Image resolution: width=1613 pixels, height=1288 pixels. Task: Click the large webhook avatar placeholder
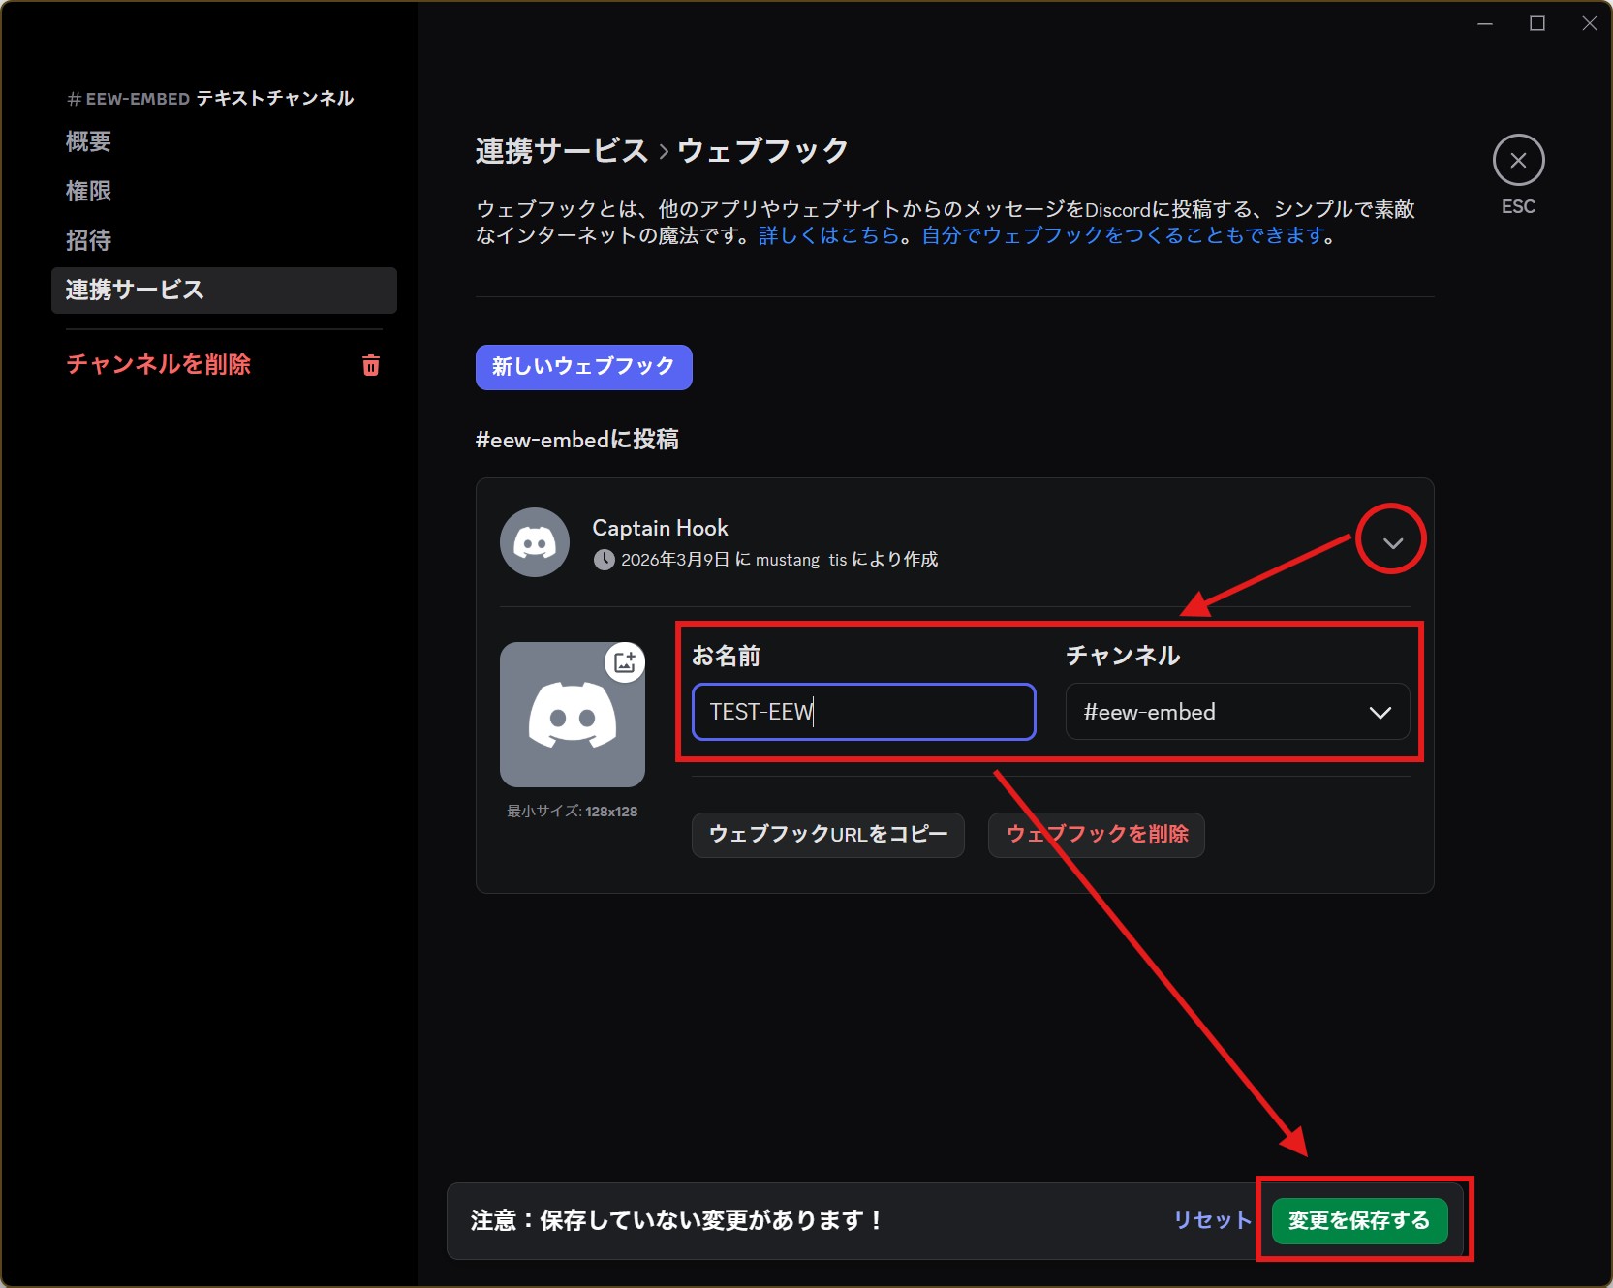coord(572,715)
